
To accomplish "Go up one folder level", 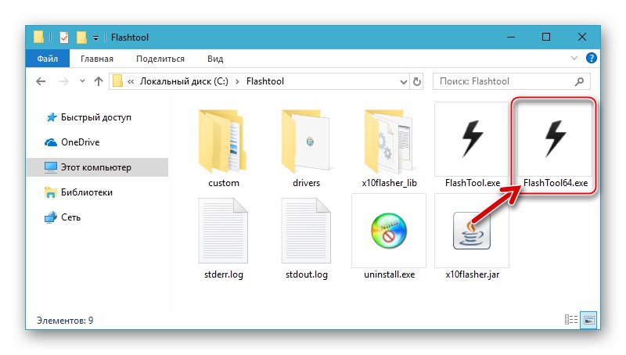I will (x=99, y=81).
